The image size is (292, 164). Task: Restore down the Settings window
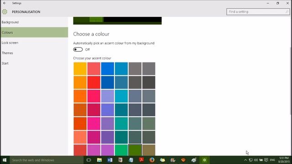pos(278,3)
